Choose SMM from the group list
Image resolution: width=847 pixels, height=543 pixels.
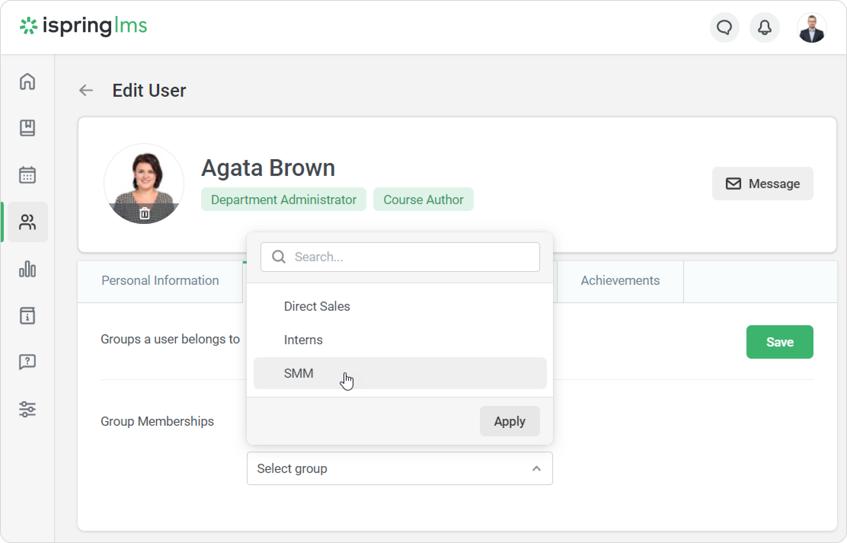click(299, 373)
